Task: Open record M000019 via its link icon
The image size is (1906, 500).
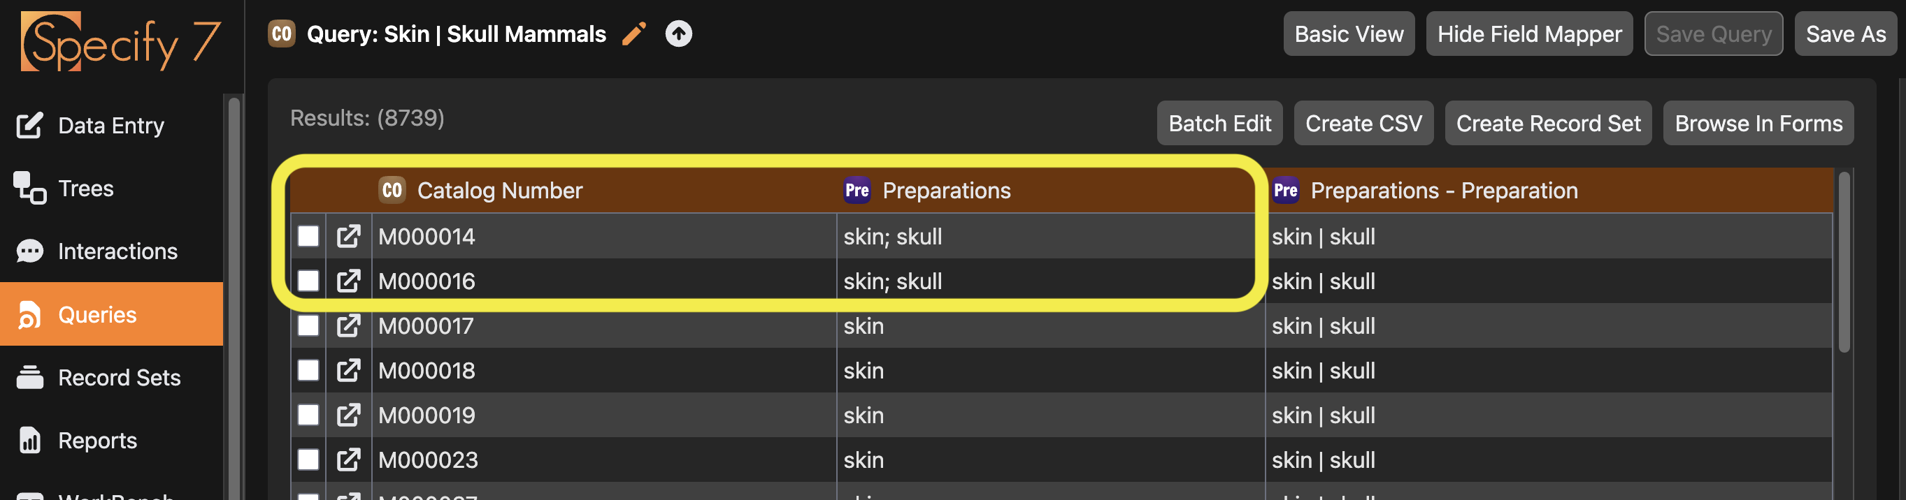Action: pyautogui.click(x=348, y=415)
